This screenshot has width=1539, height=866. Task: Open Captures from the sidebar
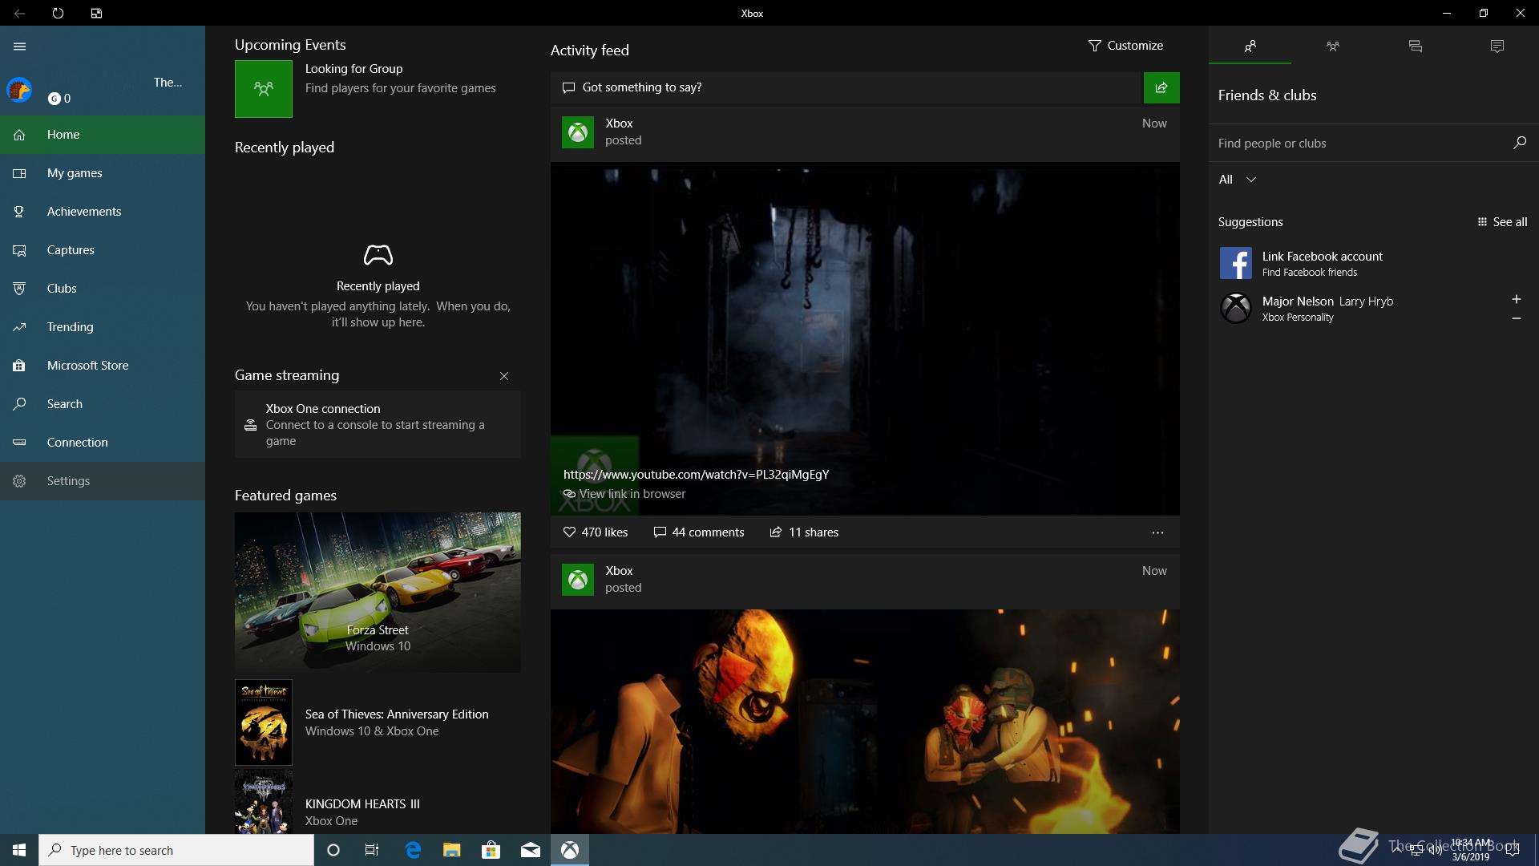click(103, 250)
